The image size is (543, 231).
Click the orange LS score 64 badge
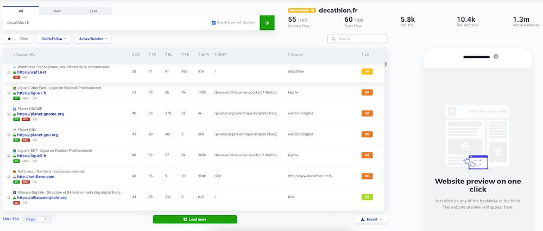(367, 155)
